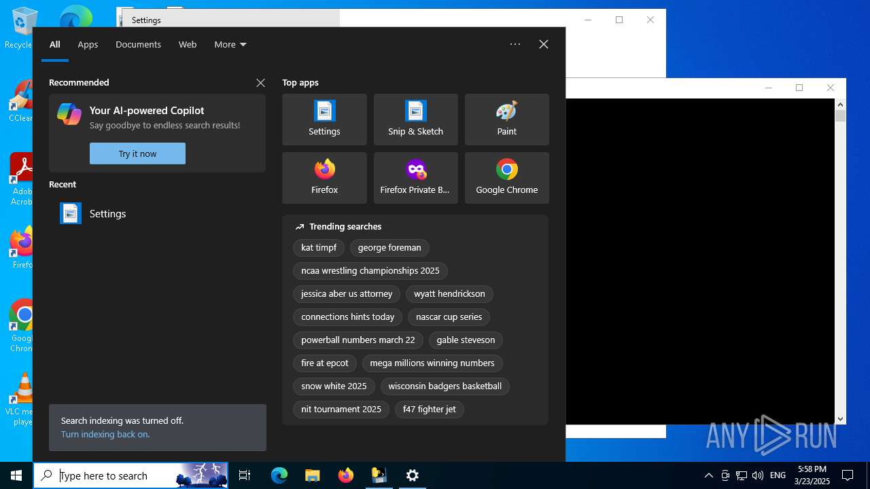
Task: Launch Google Chrome tile in Top apps
Action: click(x=506, y=178)
